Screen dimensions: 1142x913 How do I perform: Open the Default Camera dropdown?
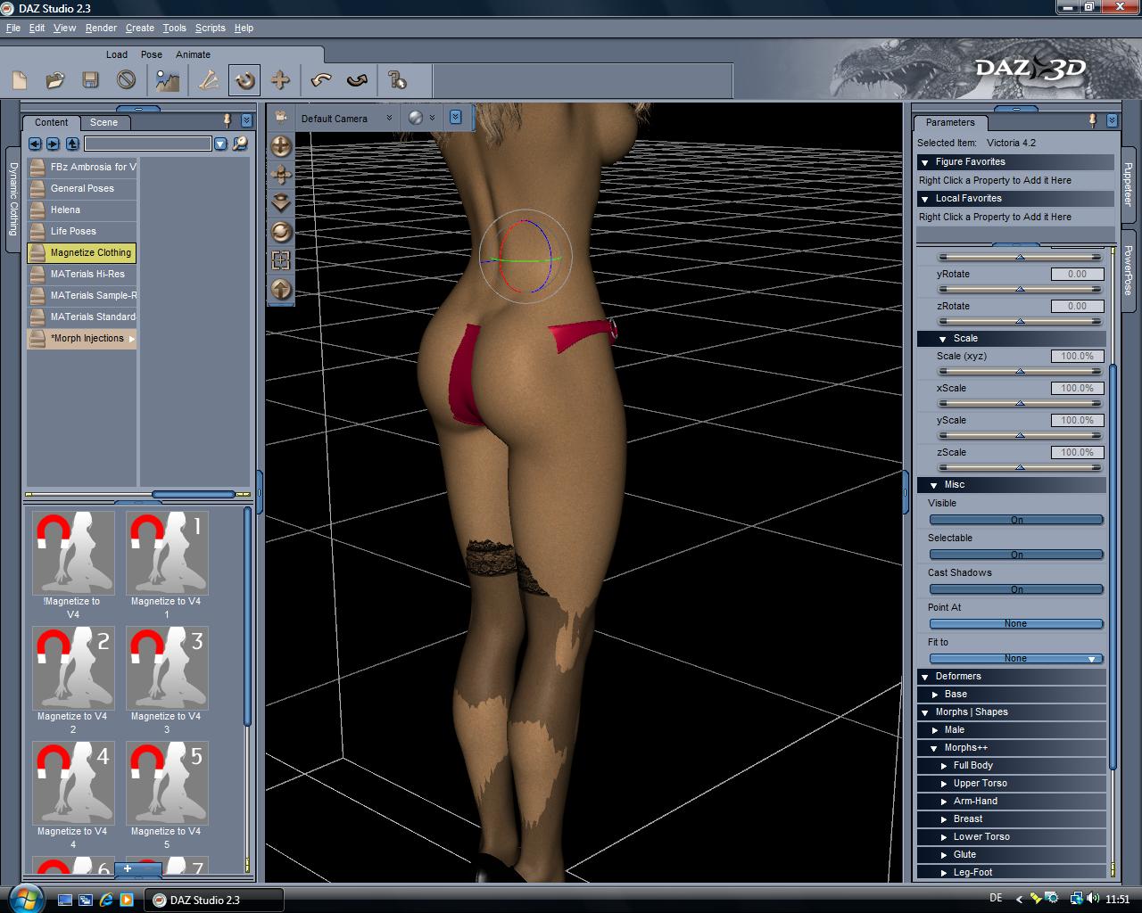pos(346,119)
